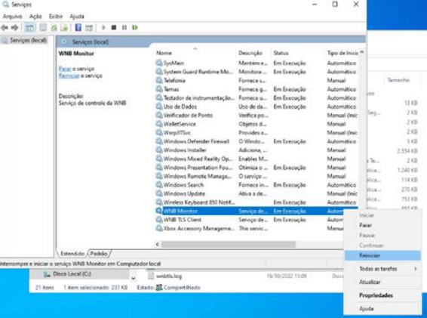Select the Uso de Dados service
Screen dimensions: 427x318
[x=256, y=107]
